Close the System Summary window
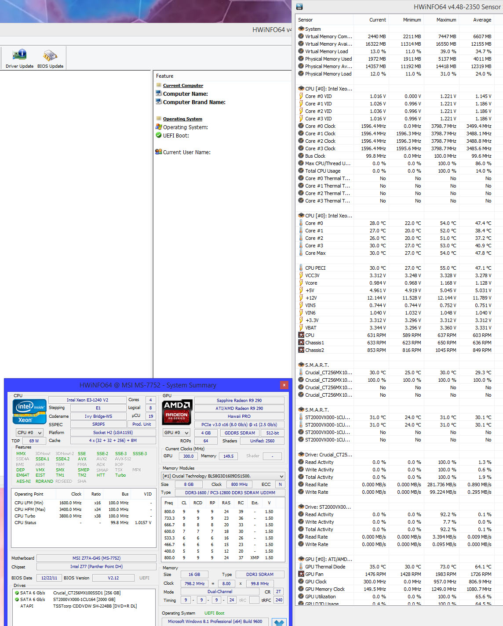This screenshot has width=503, height=626. [x=284, y=385]
